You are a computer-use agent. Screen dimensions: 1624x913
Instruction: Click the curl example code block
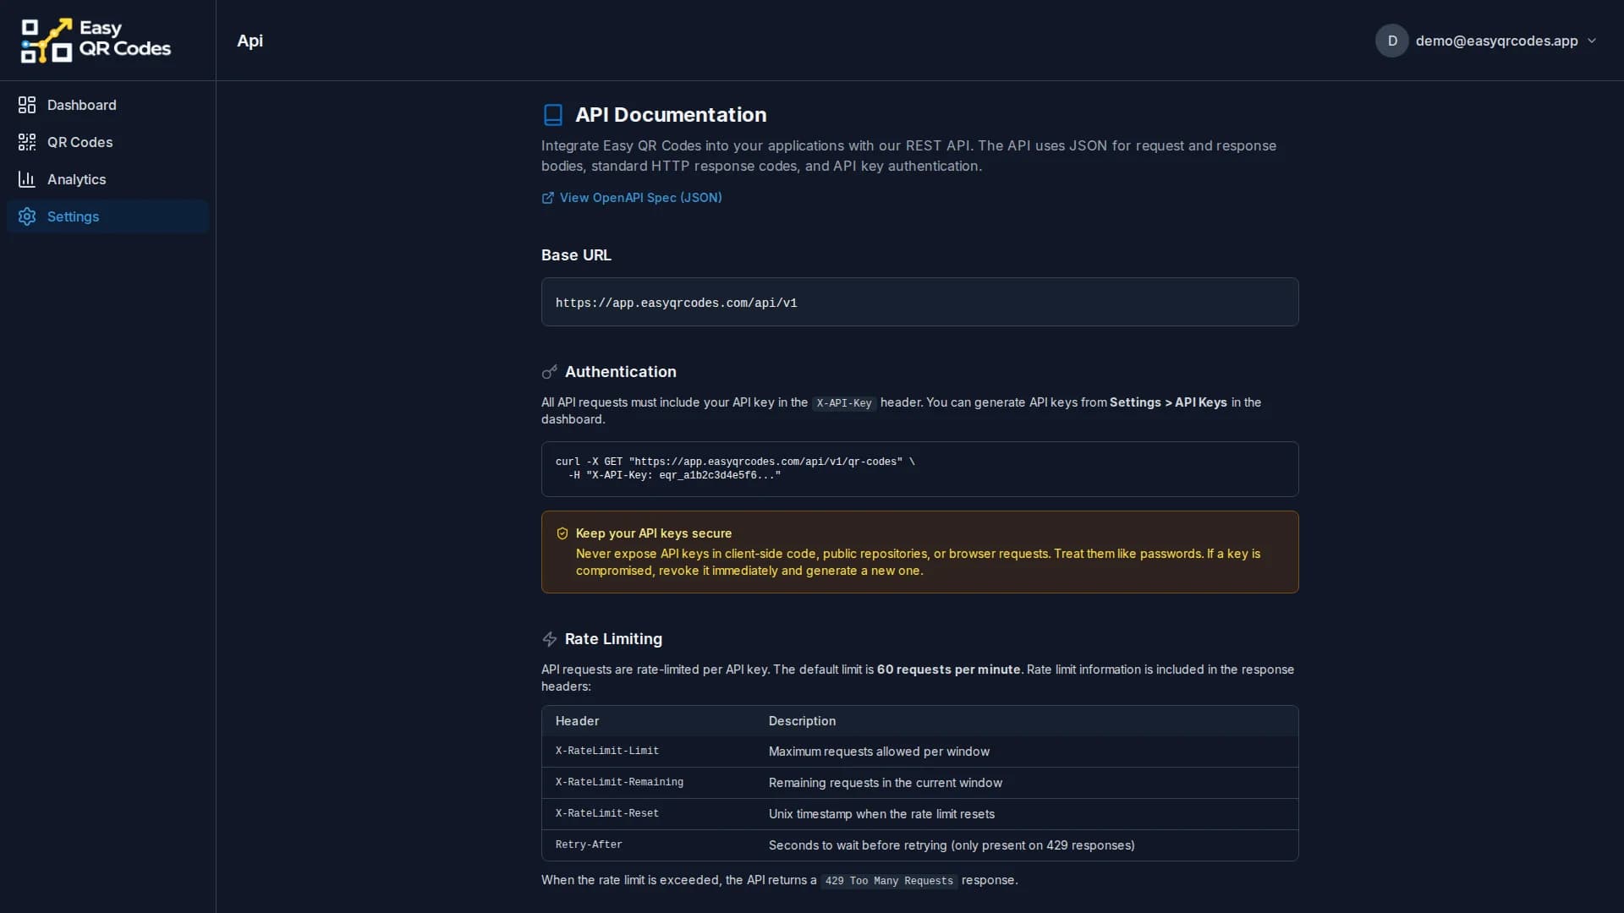pos(920,469)
